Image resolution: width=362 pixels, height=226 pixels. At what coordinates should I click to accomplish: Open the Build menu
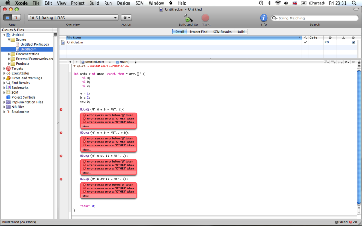pyautogui.click(x=94, y=3)
